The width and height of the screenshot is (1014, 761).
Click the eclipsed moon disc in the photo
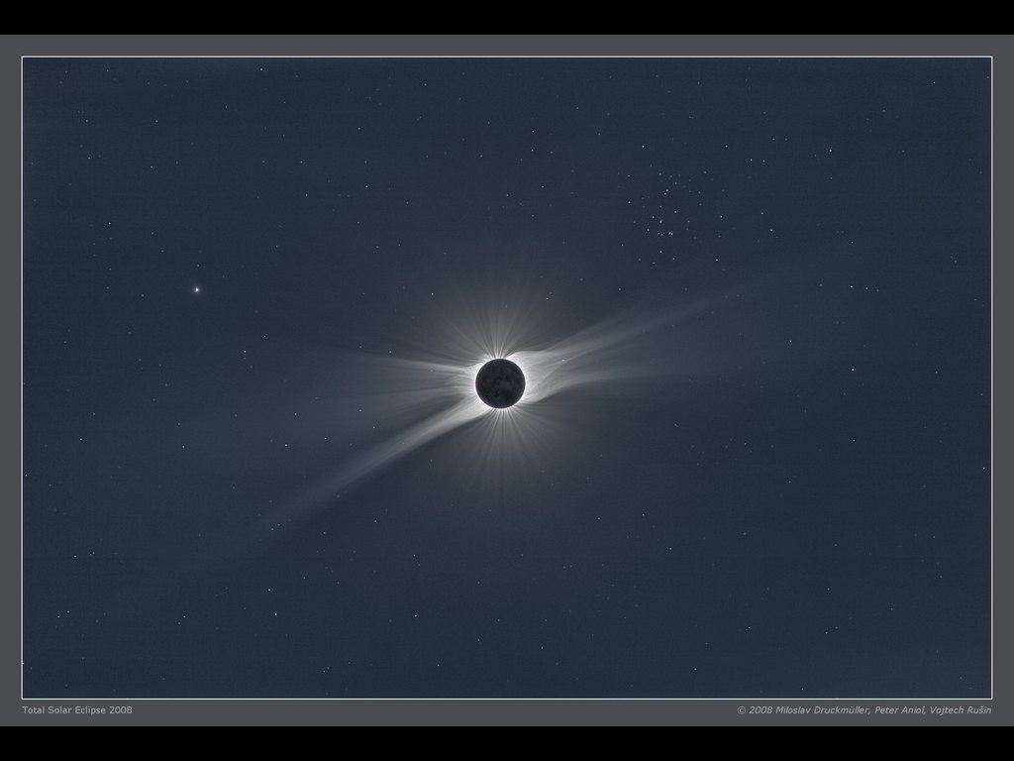tap(500, 383)
